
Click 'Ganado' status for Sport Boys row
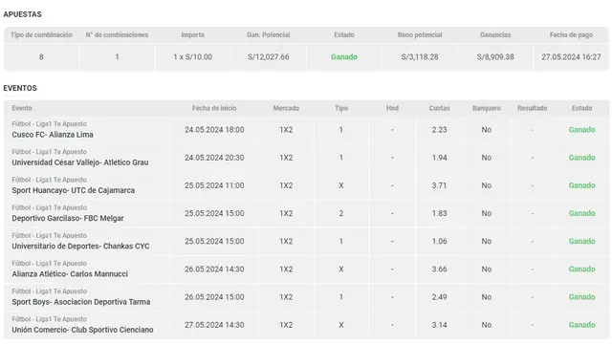[x=581, y=297]
